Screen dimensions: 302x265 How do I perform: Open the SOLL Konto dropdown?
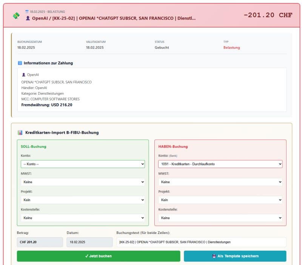click(x=83, y=164)
